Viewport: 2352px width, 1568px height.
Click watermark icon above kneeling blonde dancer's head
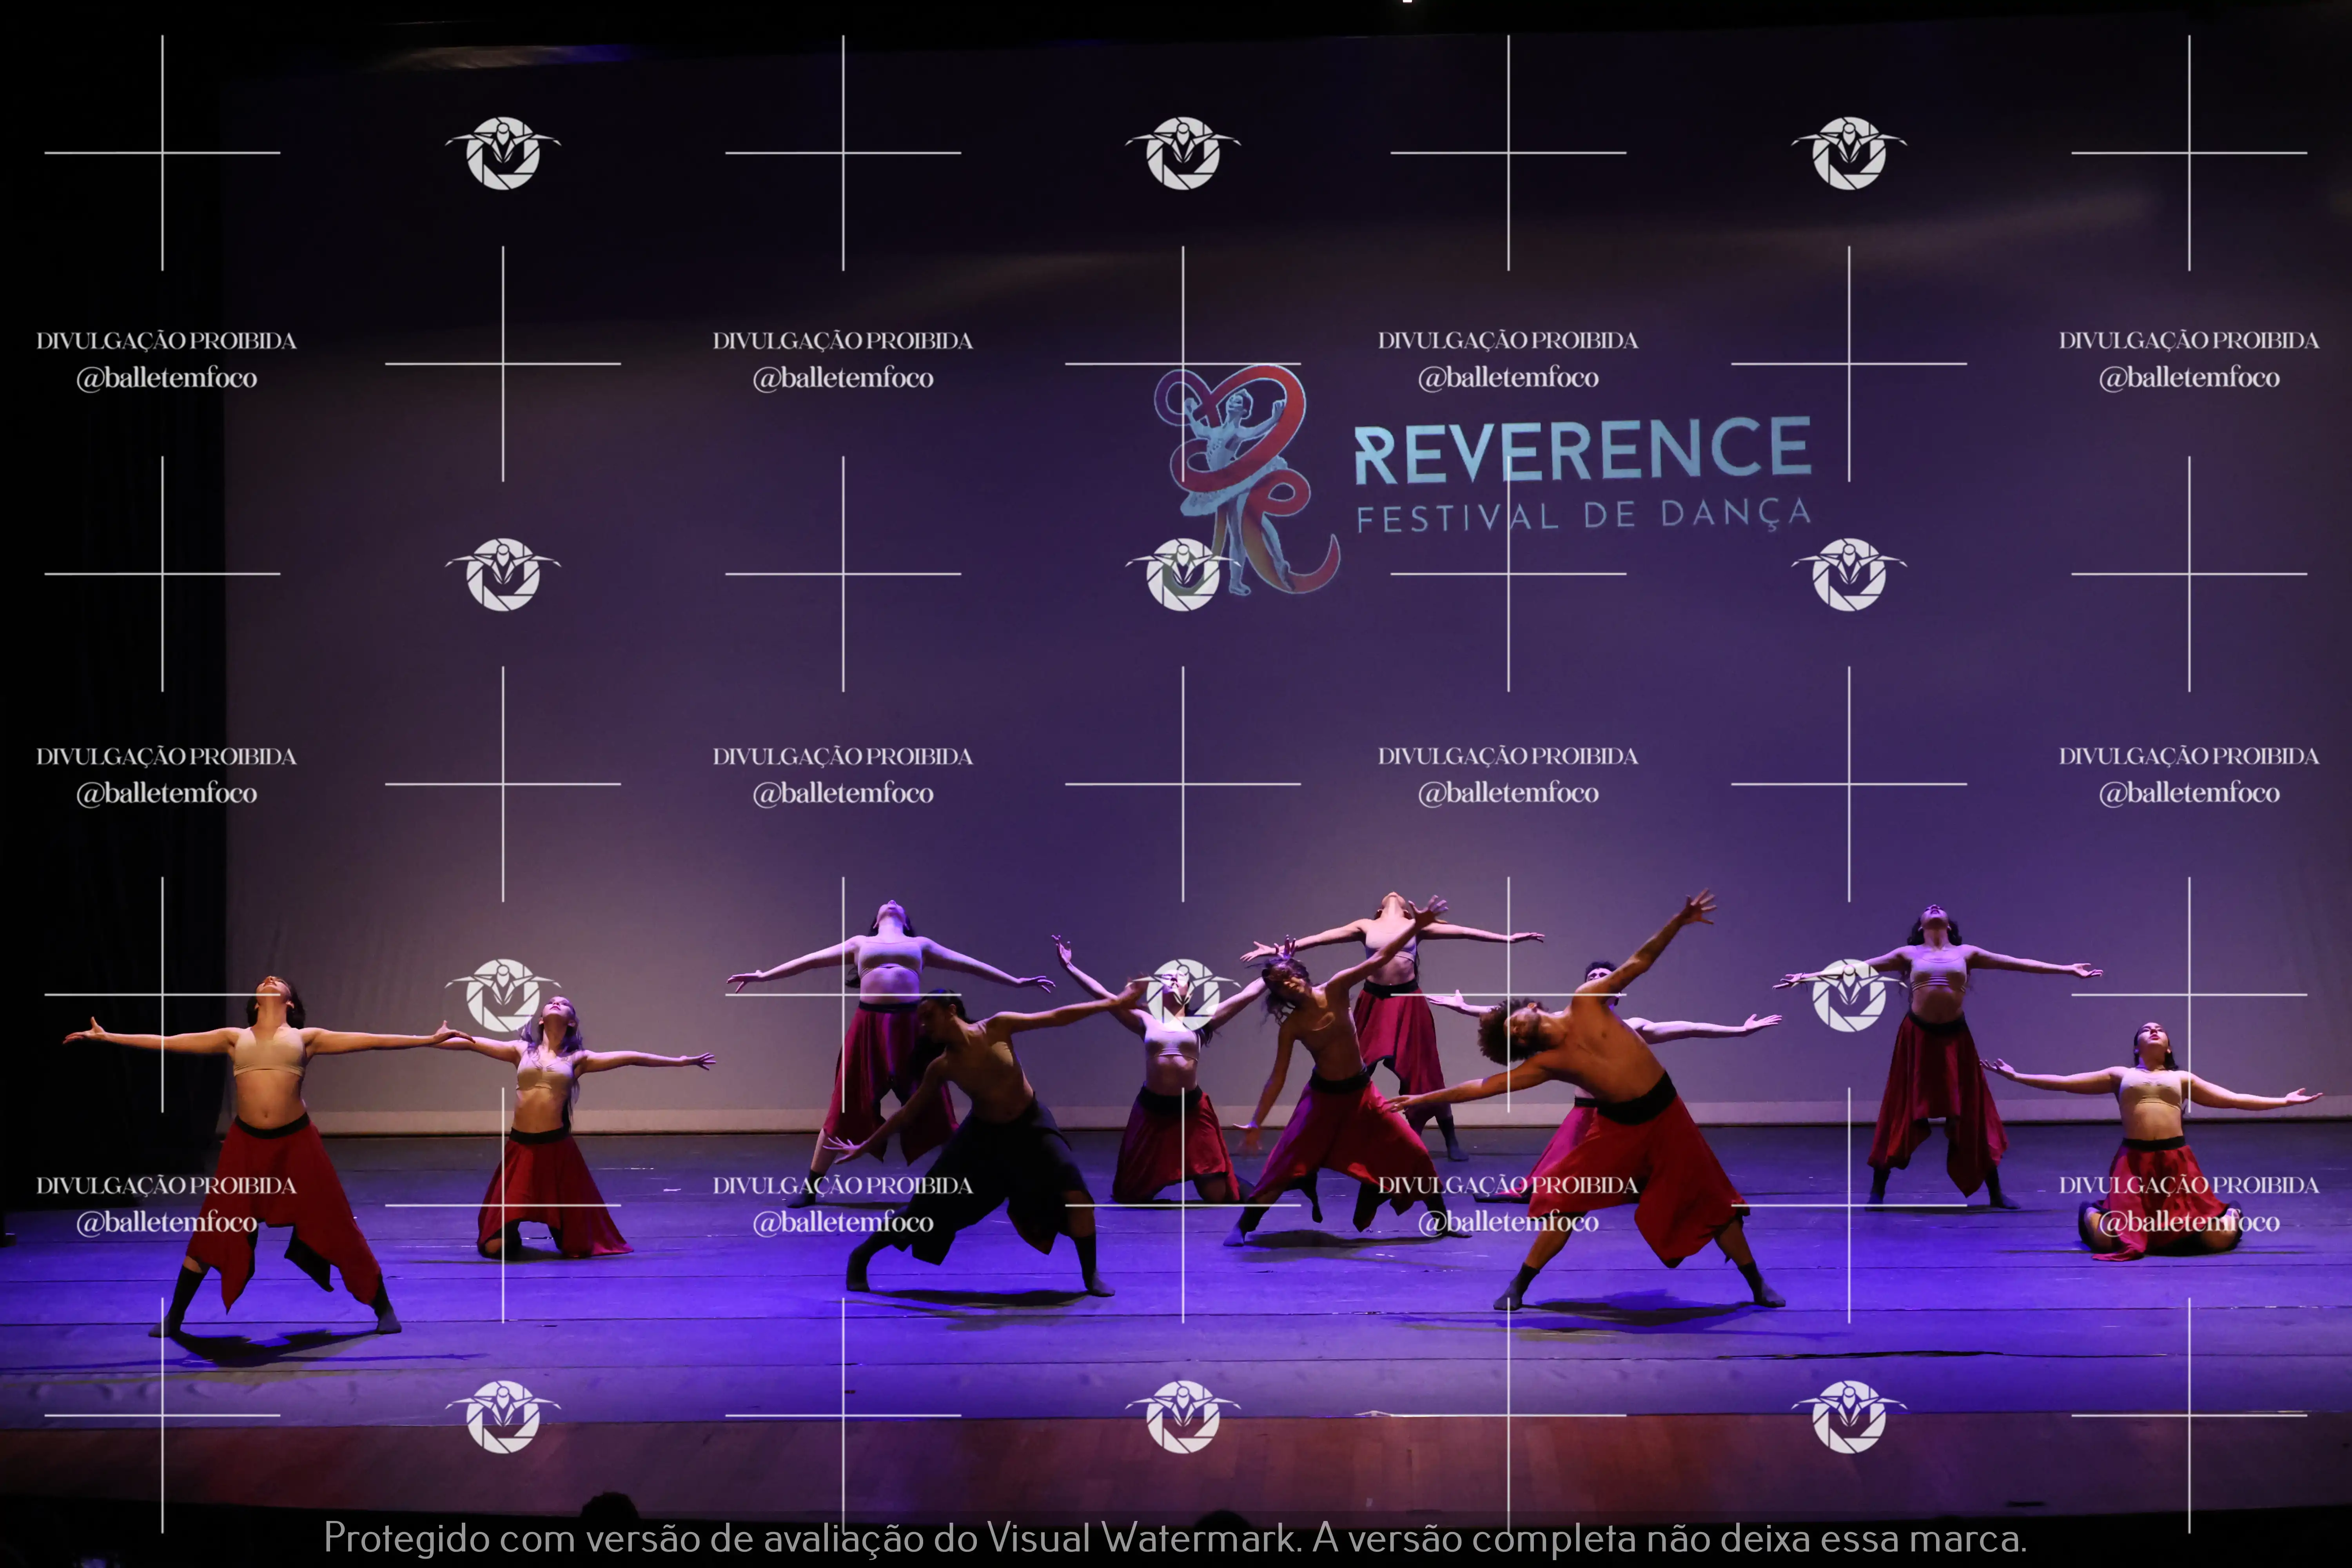pos(503,995)
